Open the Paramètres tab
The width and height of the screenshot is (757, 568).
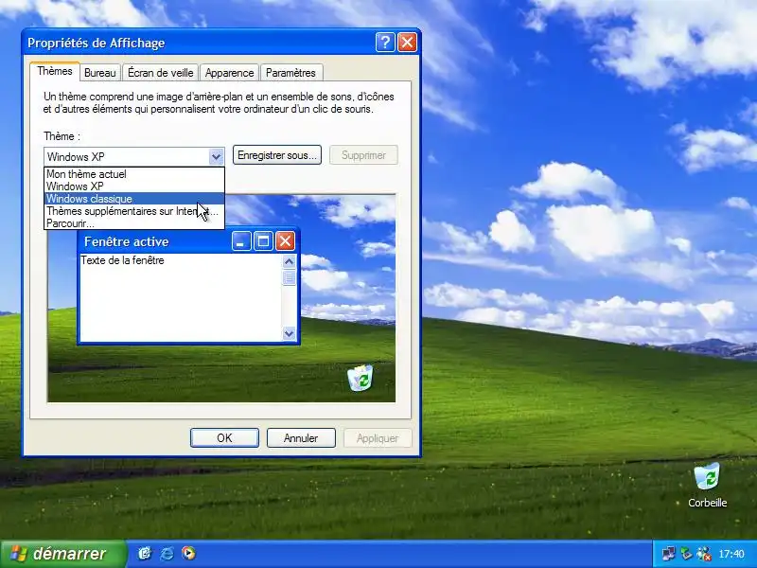[x=290, y=73]
